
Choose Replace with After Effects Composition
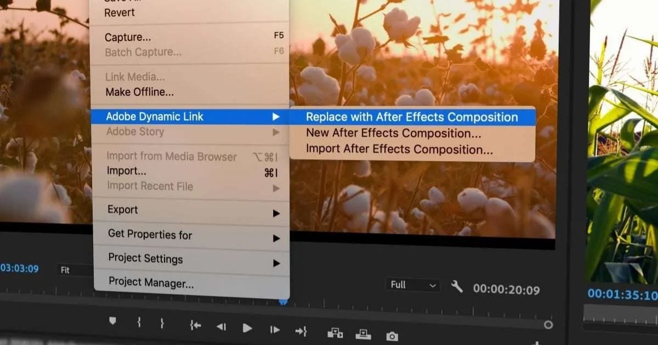click(x=412, y=117)
